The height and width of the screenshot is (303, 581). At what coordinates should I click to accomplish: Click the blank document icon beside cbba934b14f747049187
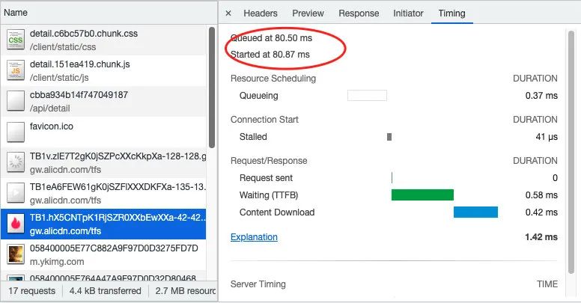point(15,102)
